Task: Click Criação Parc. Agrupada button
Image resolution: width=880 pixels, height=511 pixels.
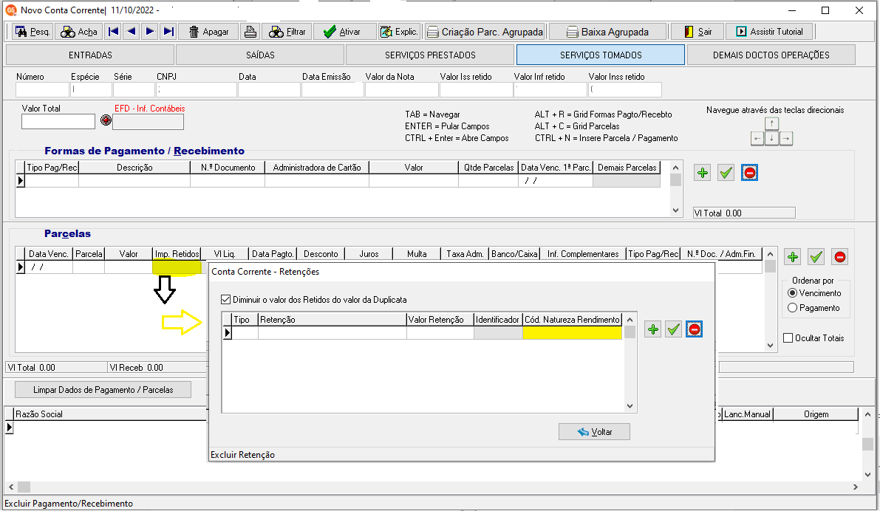Action: (x=485, y=32)
